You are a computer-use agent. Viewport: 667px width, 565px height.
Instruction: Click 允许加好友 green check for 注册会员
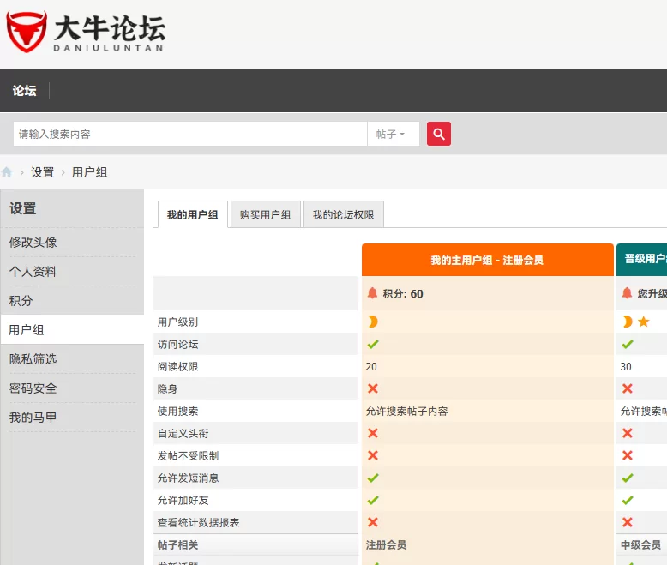pyautogui.click(x=373, y=500)
